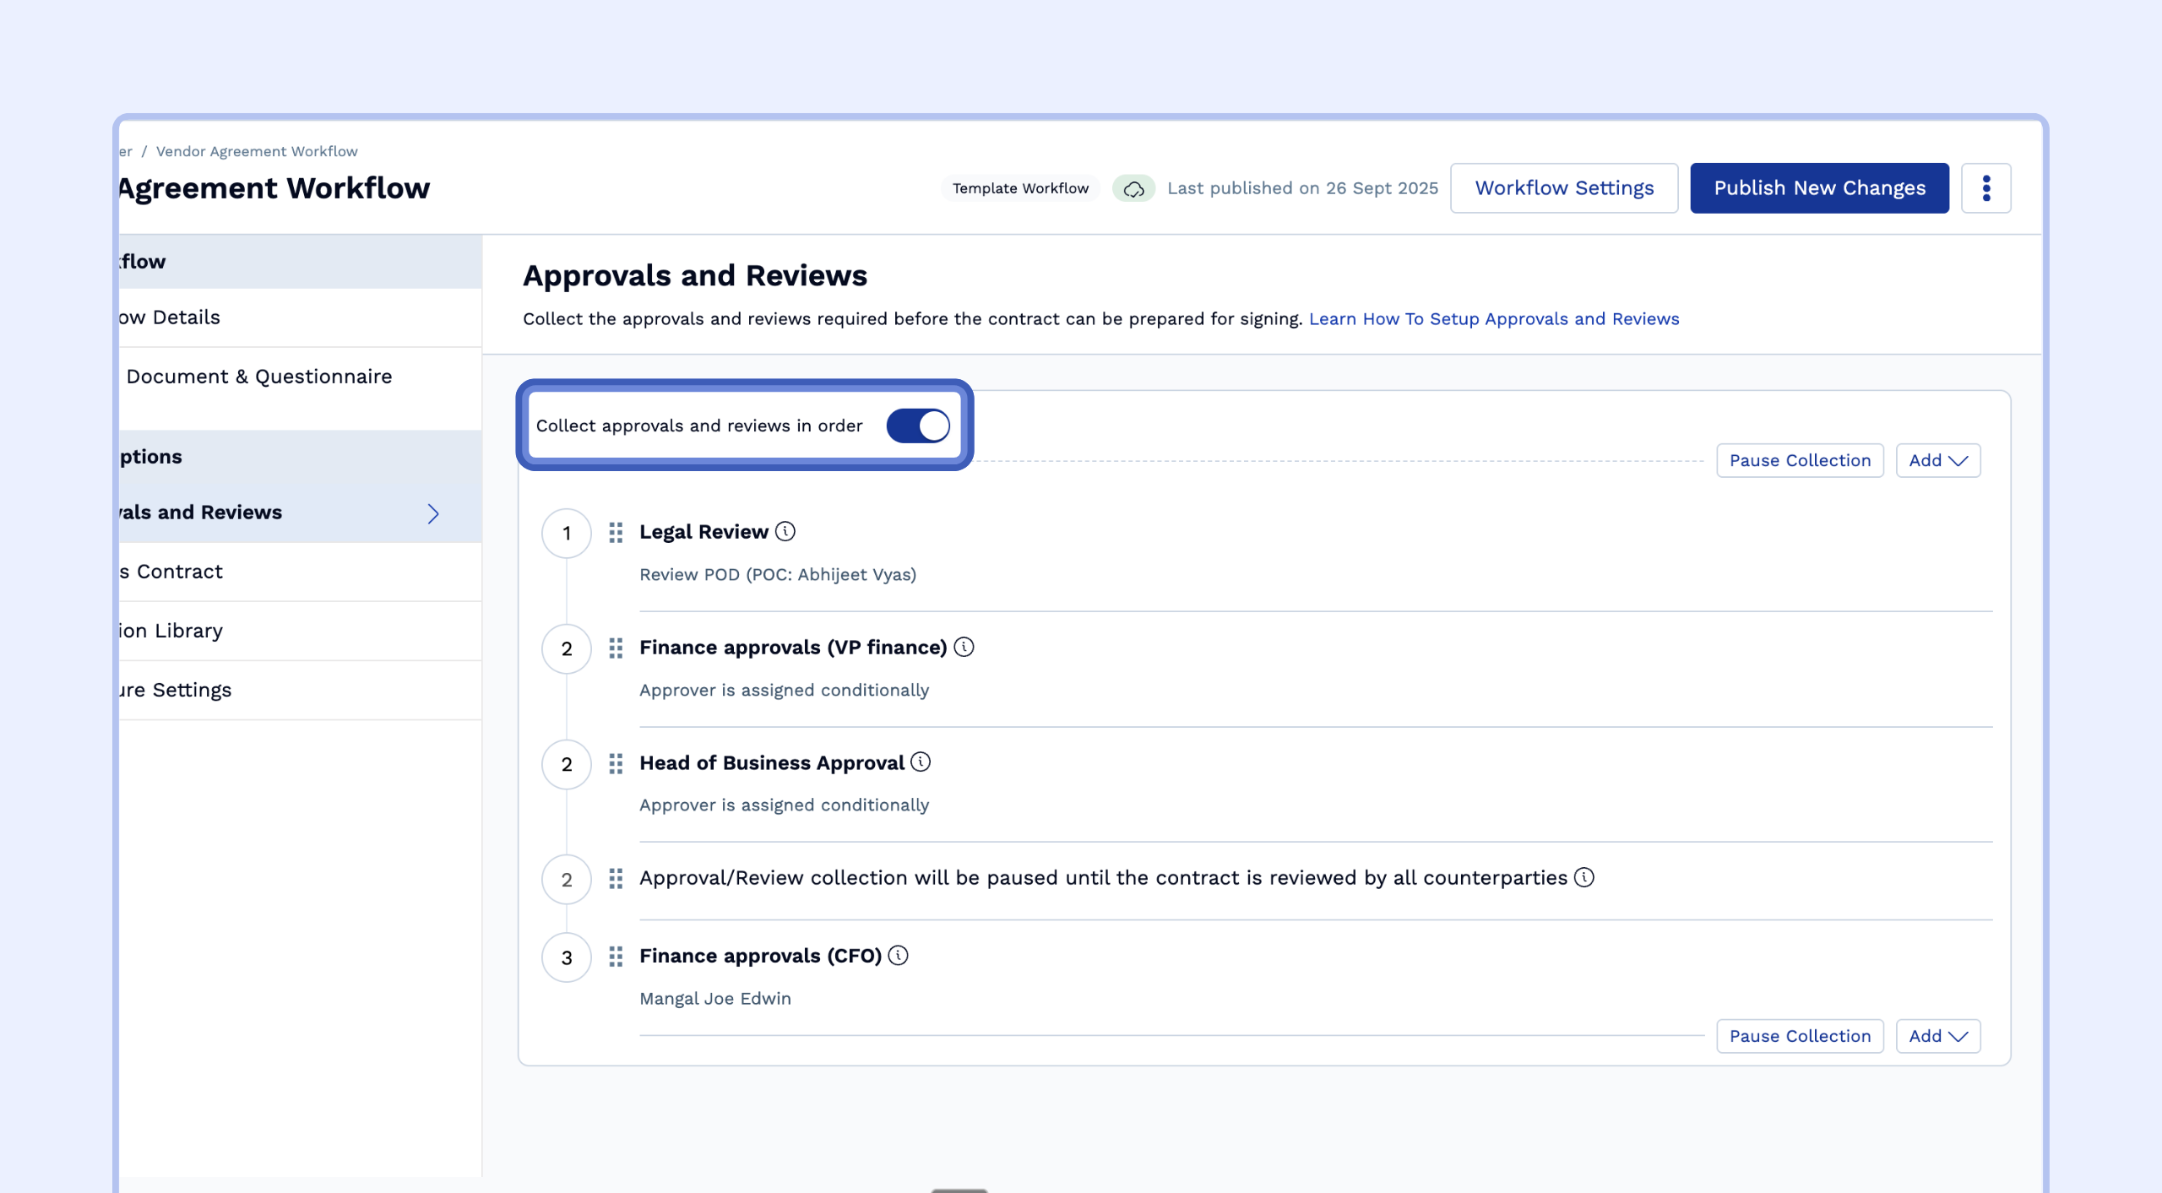Open Workflow Settings

pos(1564,188)
